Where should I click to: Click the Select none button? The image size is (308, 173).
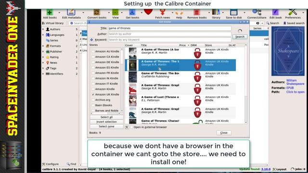tap(106, 126)
